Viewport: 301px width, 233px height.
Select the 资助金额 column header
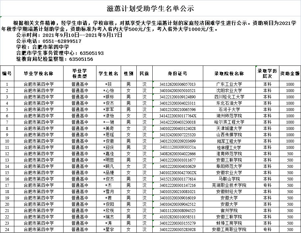(290, 73)
